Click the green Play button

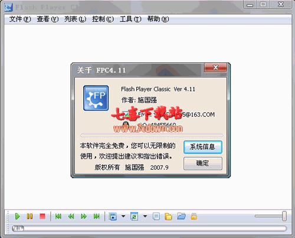pos(17,216)
